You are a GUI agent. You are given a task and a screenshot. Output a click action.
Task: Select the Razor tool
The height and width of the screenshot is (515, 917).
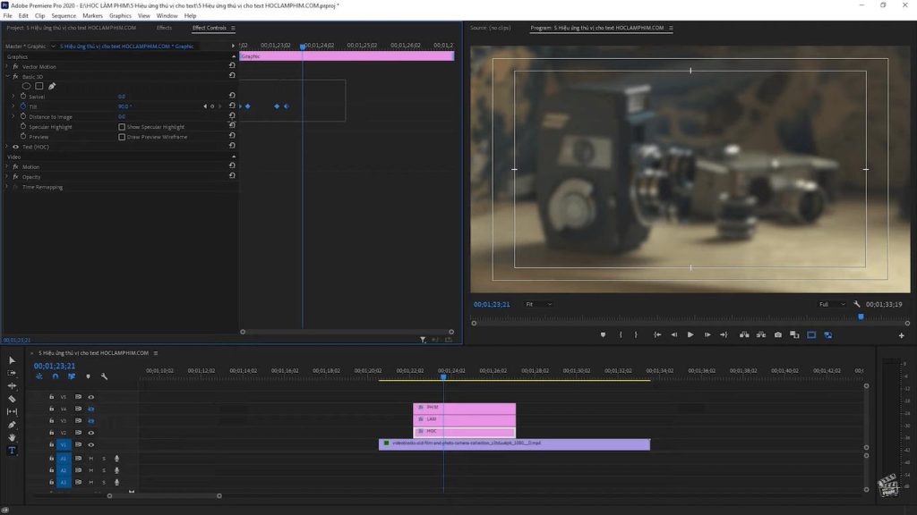pyautogui.click(x=12, y=399)
